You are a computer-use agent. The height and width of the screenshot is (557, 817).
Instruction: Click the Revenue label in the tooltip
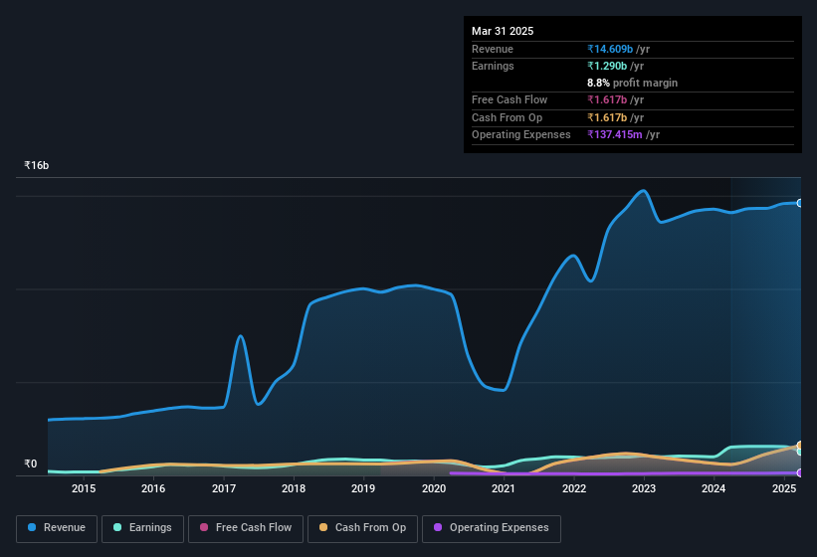(x=493, y=49)
